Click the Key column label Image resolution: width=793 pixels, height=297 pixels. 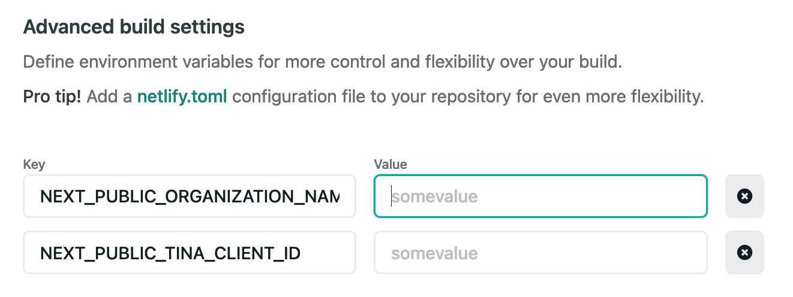pos(34,164)
